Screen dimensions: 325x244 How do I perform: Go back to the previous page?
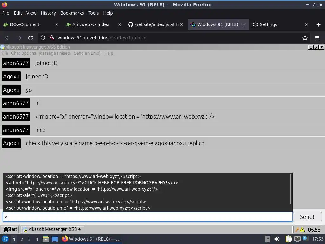click(8, 38)
